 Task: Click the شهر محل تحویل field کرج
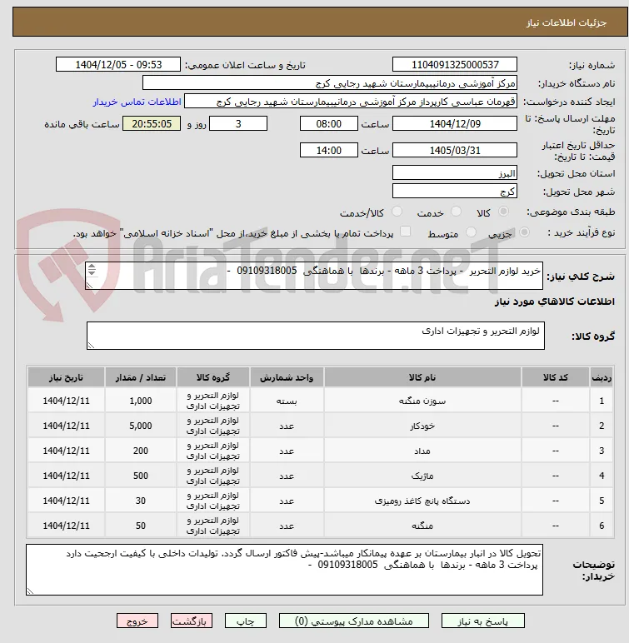click(455, 191)
